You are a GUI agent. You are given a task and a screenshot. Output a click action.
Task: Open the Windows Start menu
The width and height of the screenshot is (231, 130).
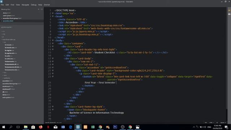(4, 127)
